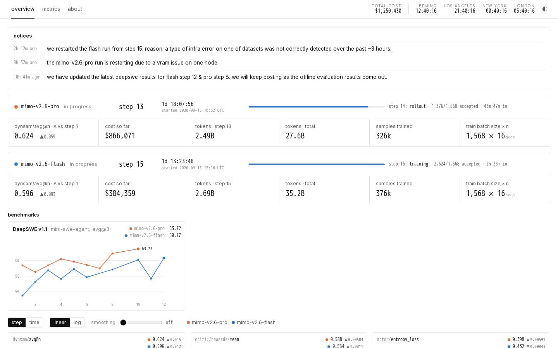Click the New York clock 00:40:16

[x=496, y=11]
